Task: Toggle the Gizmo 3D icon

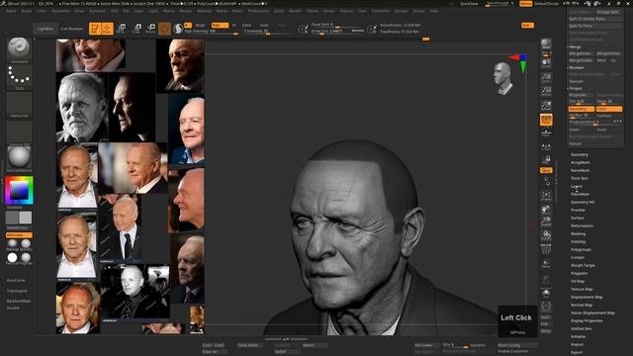Action: point(164,29)
